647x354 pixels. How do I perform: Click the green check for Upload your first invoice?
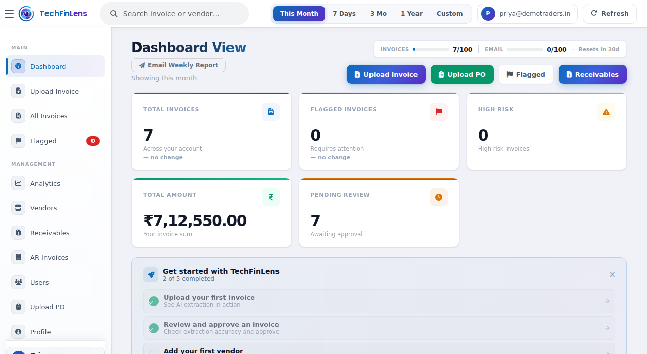(x=154, y=301)
